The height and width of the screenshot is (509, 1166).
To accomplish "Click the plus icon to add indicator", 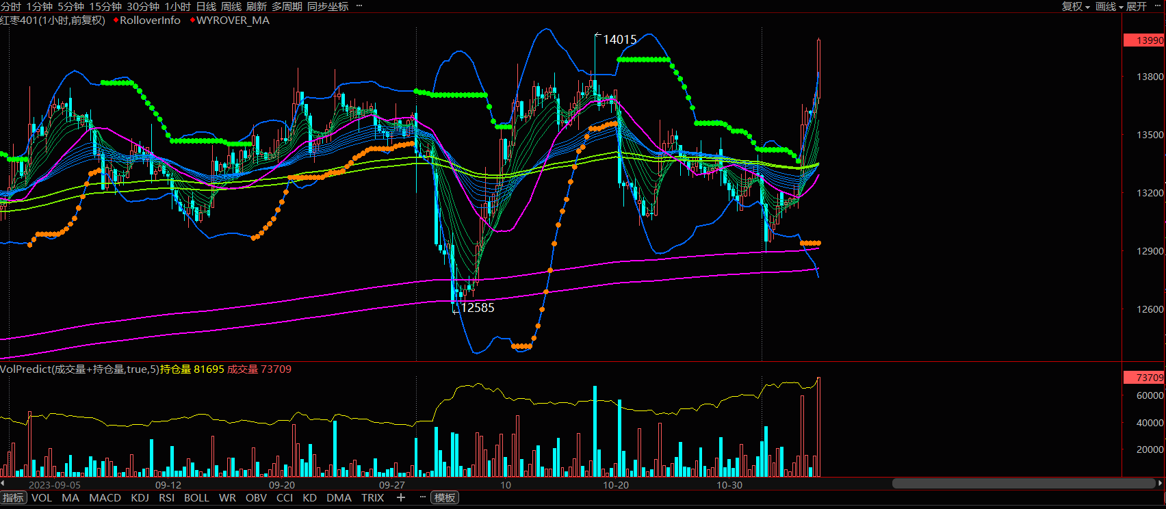I will click(401, 497).
